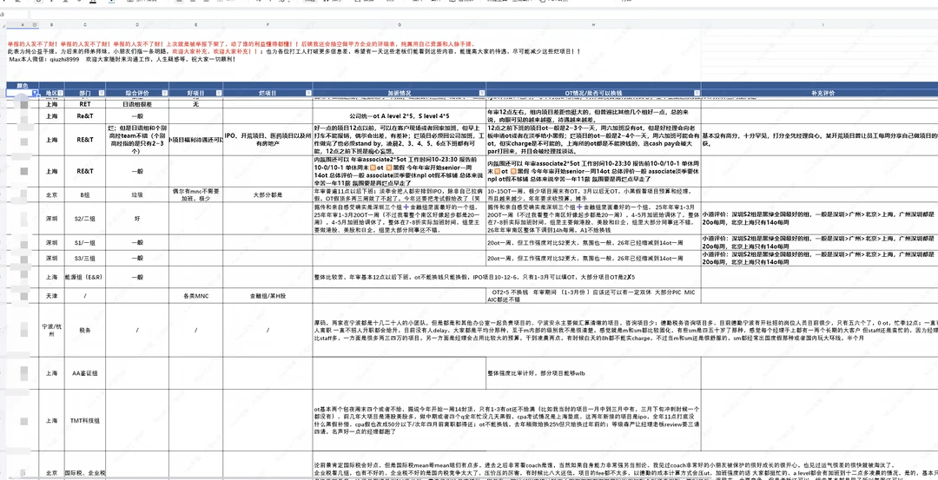938x480 pixels.
Task: Select the 公司统一ot A level cell
Action: [399, 116]
